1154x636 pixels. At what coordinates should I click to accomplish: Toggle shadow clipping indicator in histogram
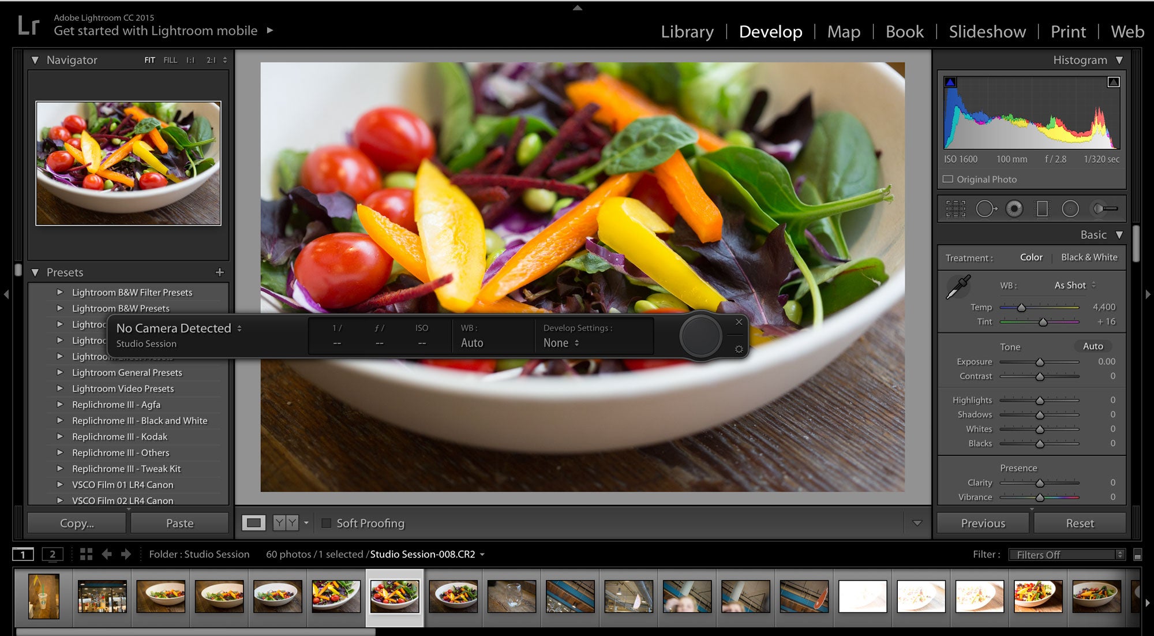950,82
